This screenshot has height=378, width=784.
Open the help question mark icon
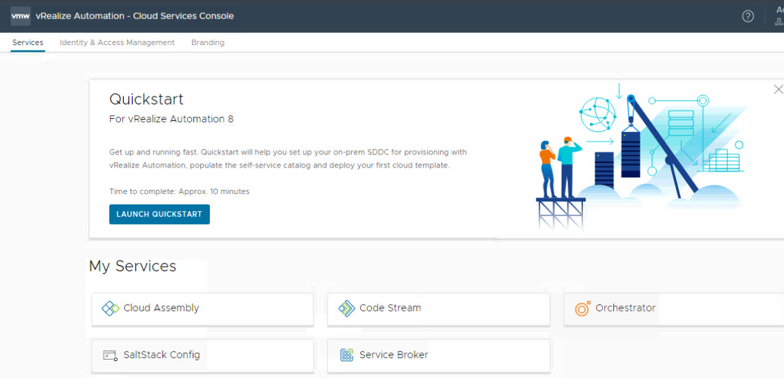(748, 16)
